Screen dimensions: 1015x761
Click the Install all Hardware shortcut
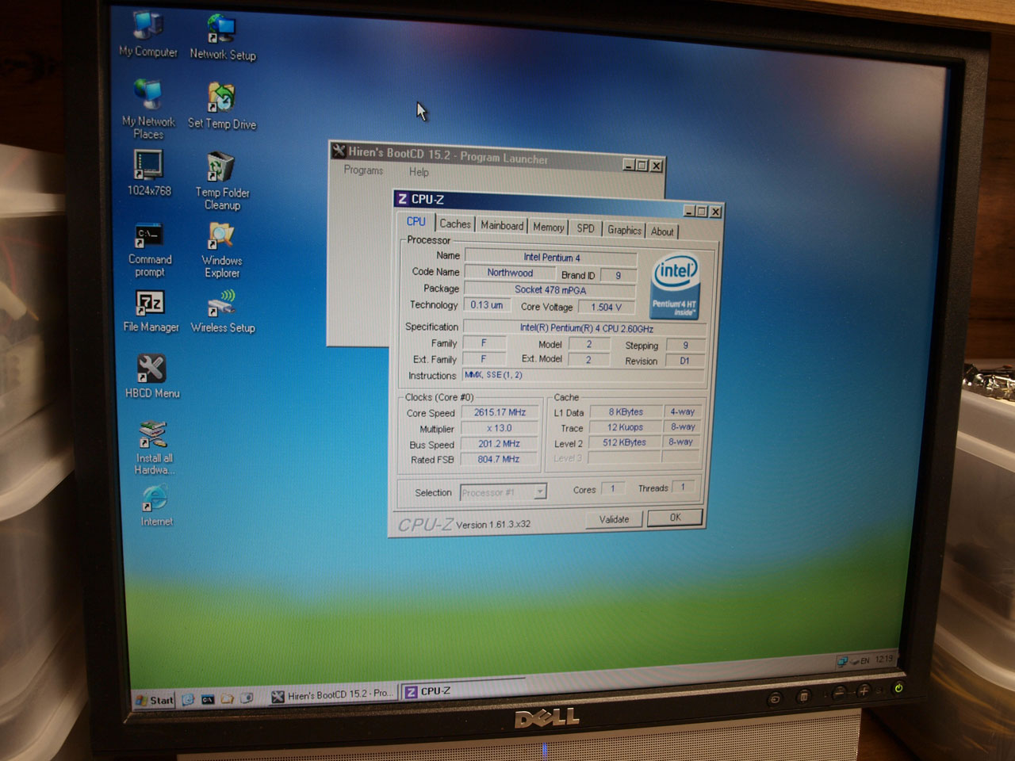154,448
